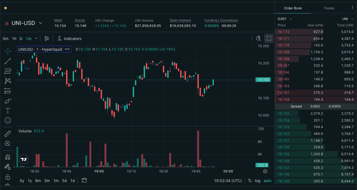Set chart range to 1y
Viewport: 357px width, 190px height.
click(x=30, y=181)
